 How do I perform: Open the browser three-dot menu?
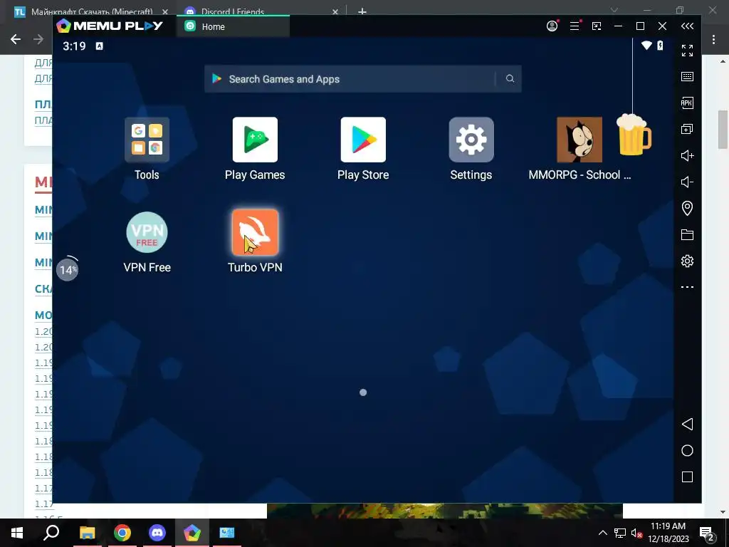(713, 40)
